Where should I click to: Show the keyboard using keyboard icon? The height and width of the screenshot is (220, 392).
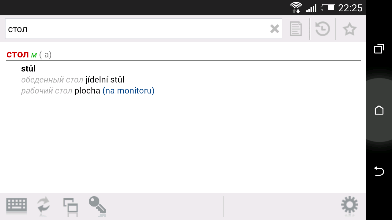[17, 206]
